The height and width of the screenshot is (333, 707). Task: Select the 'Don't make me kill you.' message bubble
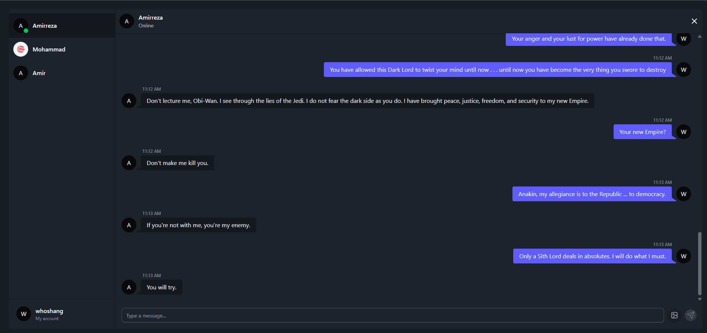tap(177, 163)
